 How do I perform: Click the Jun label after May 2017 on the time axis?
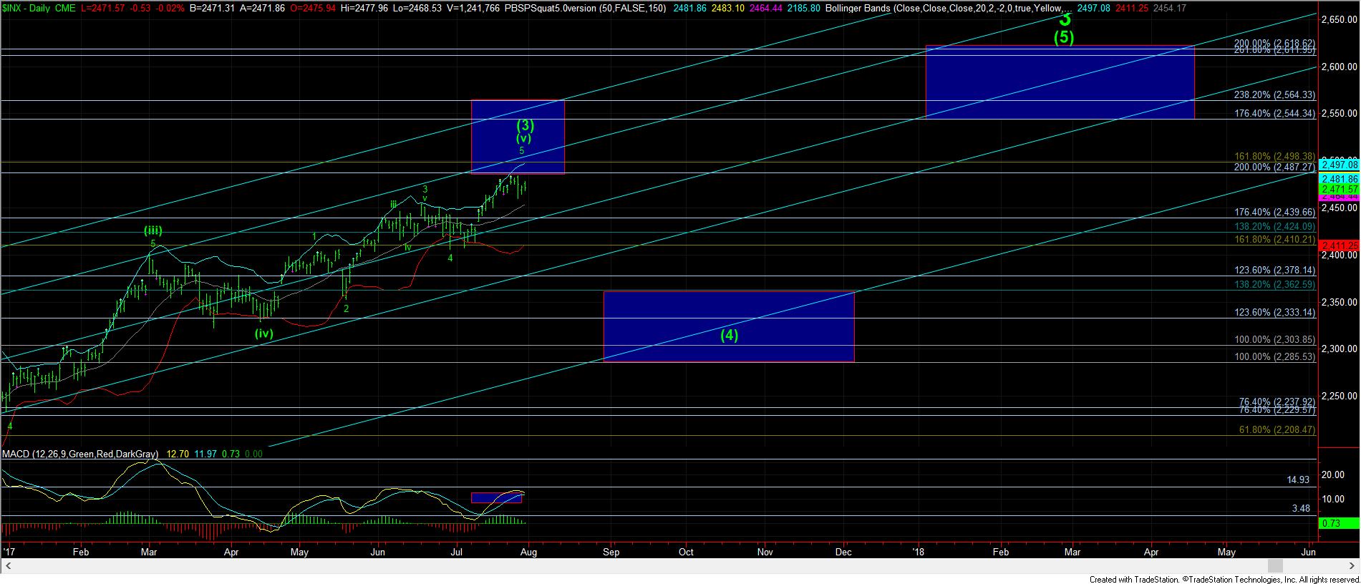pos(378,553)
